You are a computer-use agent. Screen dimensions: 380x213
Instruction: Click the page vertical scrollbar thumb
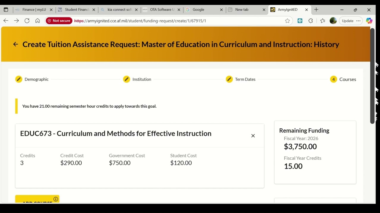[372, 76]
